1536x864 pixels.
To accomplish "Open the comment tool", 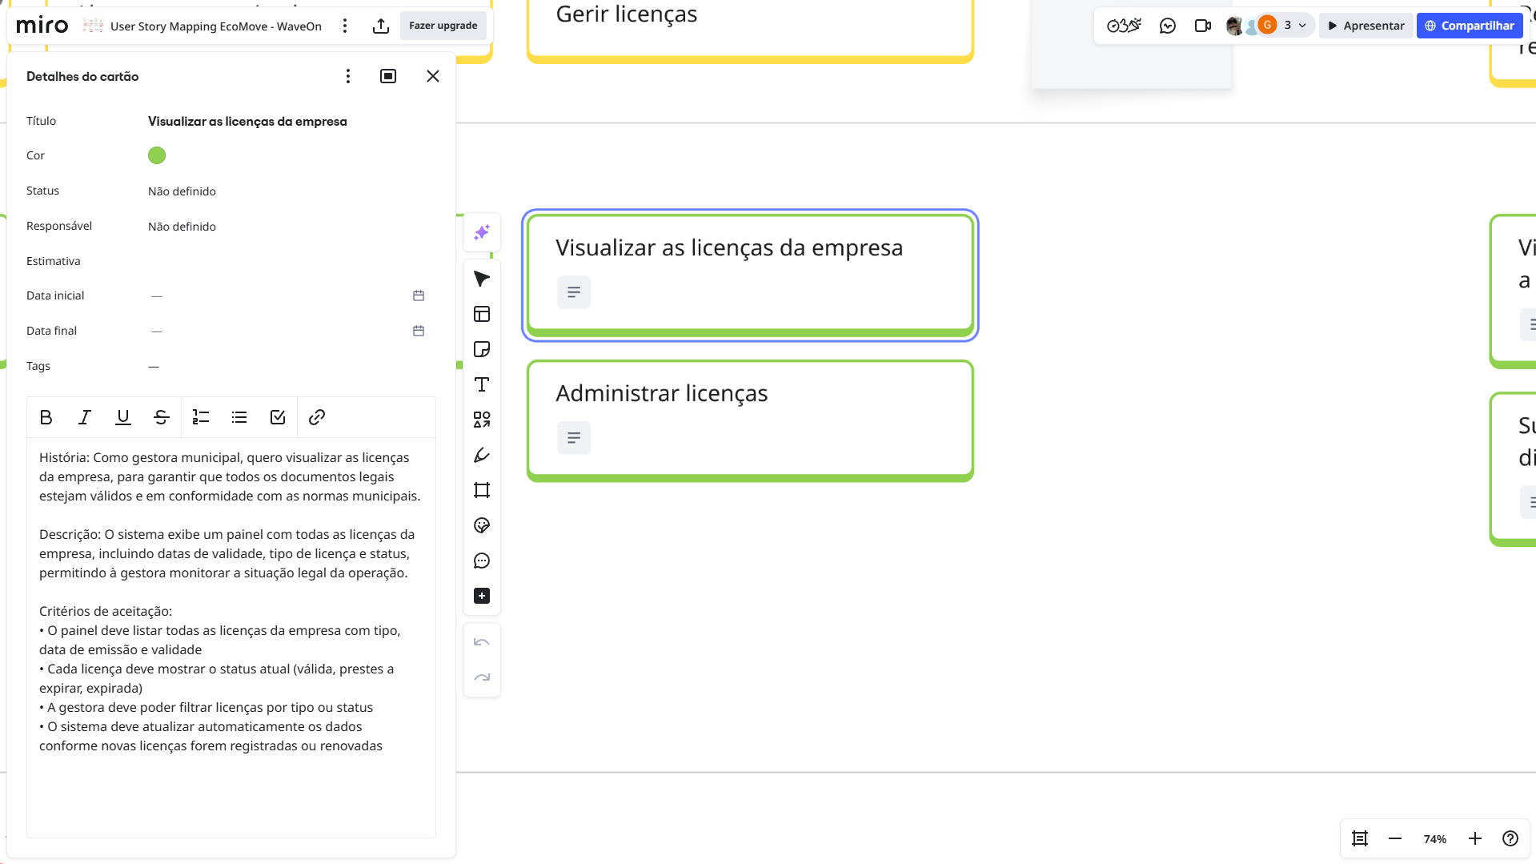I will 481,561.
